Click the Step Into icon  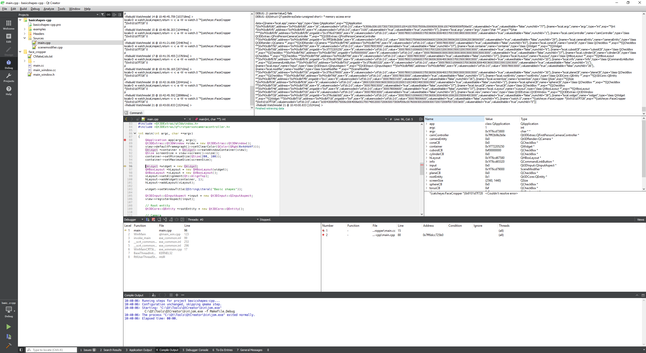[165, 220]
